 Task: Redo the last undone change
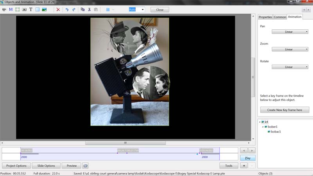pos(74,9)
